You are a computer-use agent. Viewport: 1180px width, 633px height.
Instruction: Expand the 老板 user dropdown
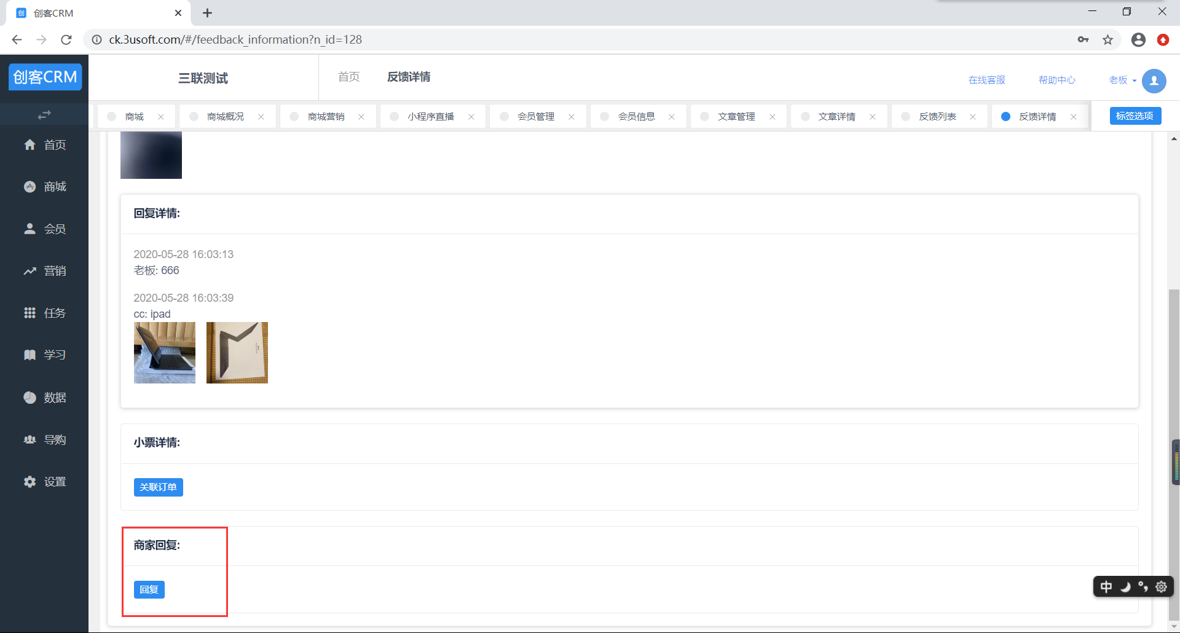(1122, 81)
